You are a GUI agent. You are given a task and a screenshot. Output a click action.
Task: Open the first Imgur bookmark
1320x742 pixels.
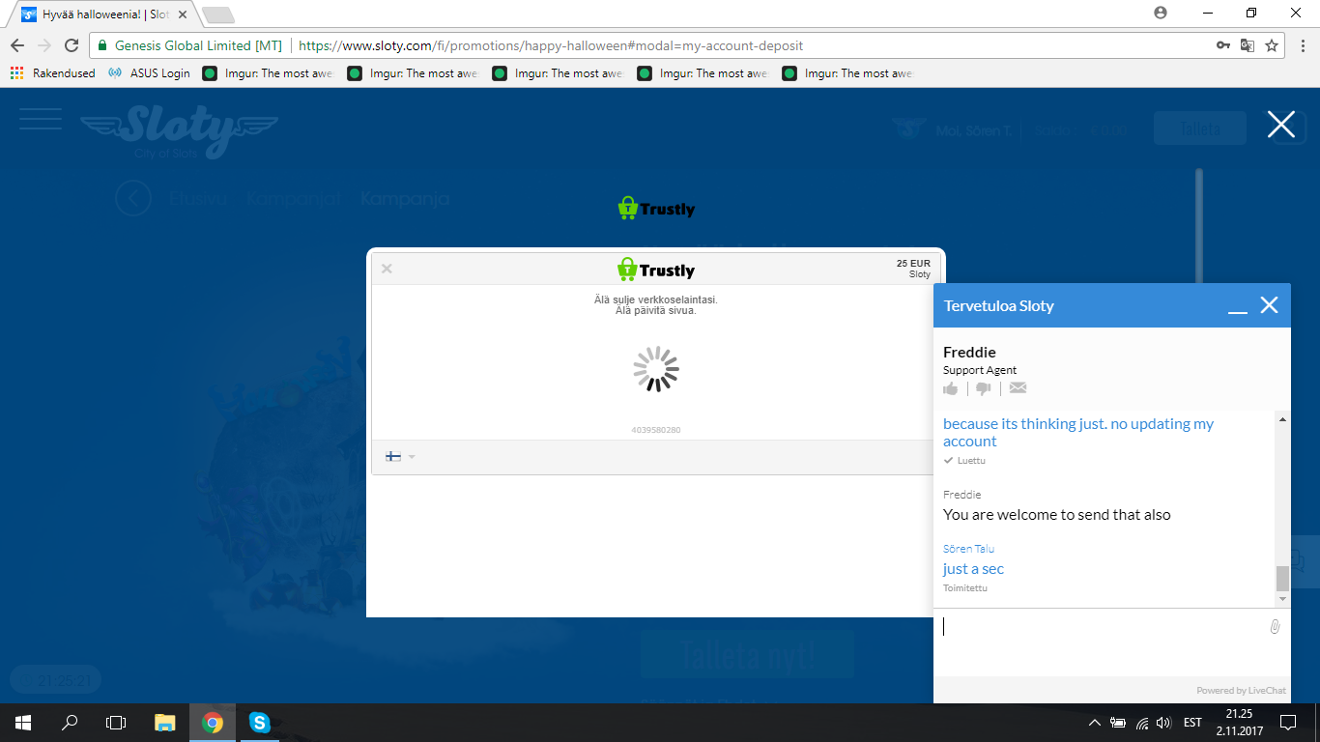[268, 73]
